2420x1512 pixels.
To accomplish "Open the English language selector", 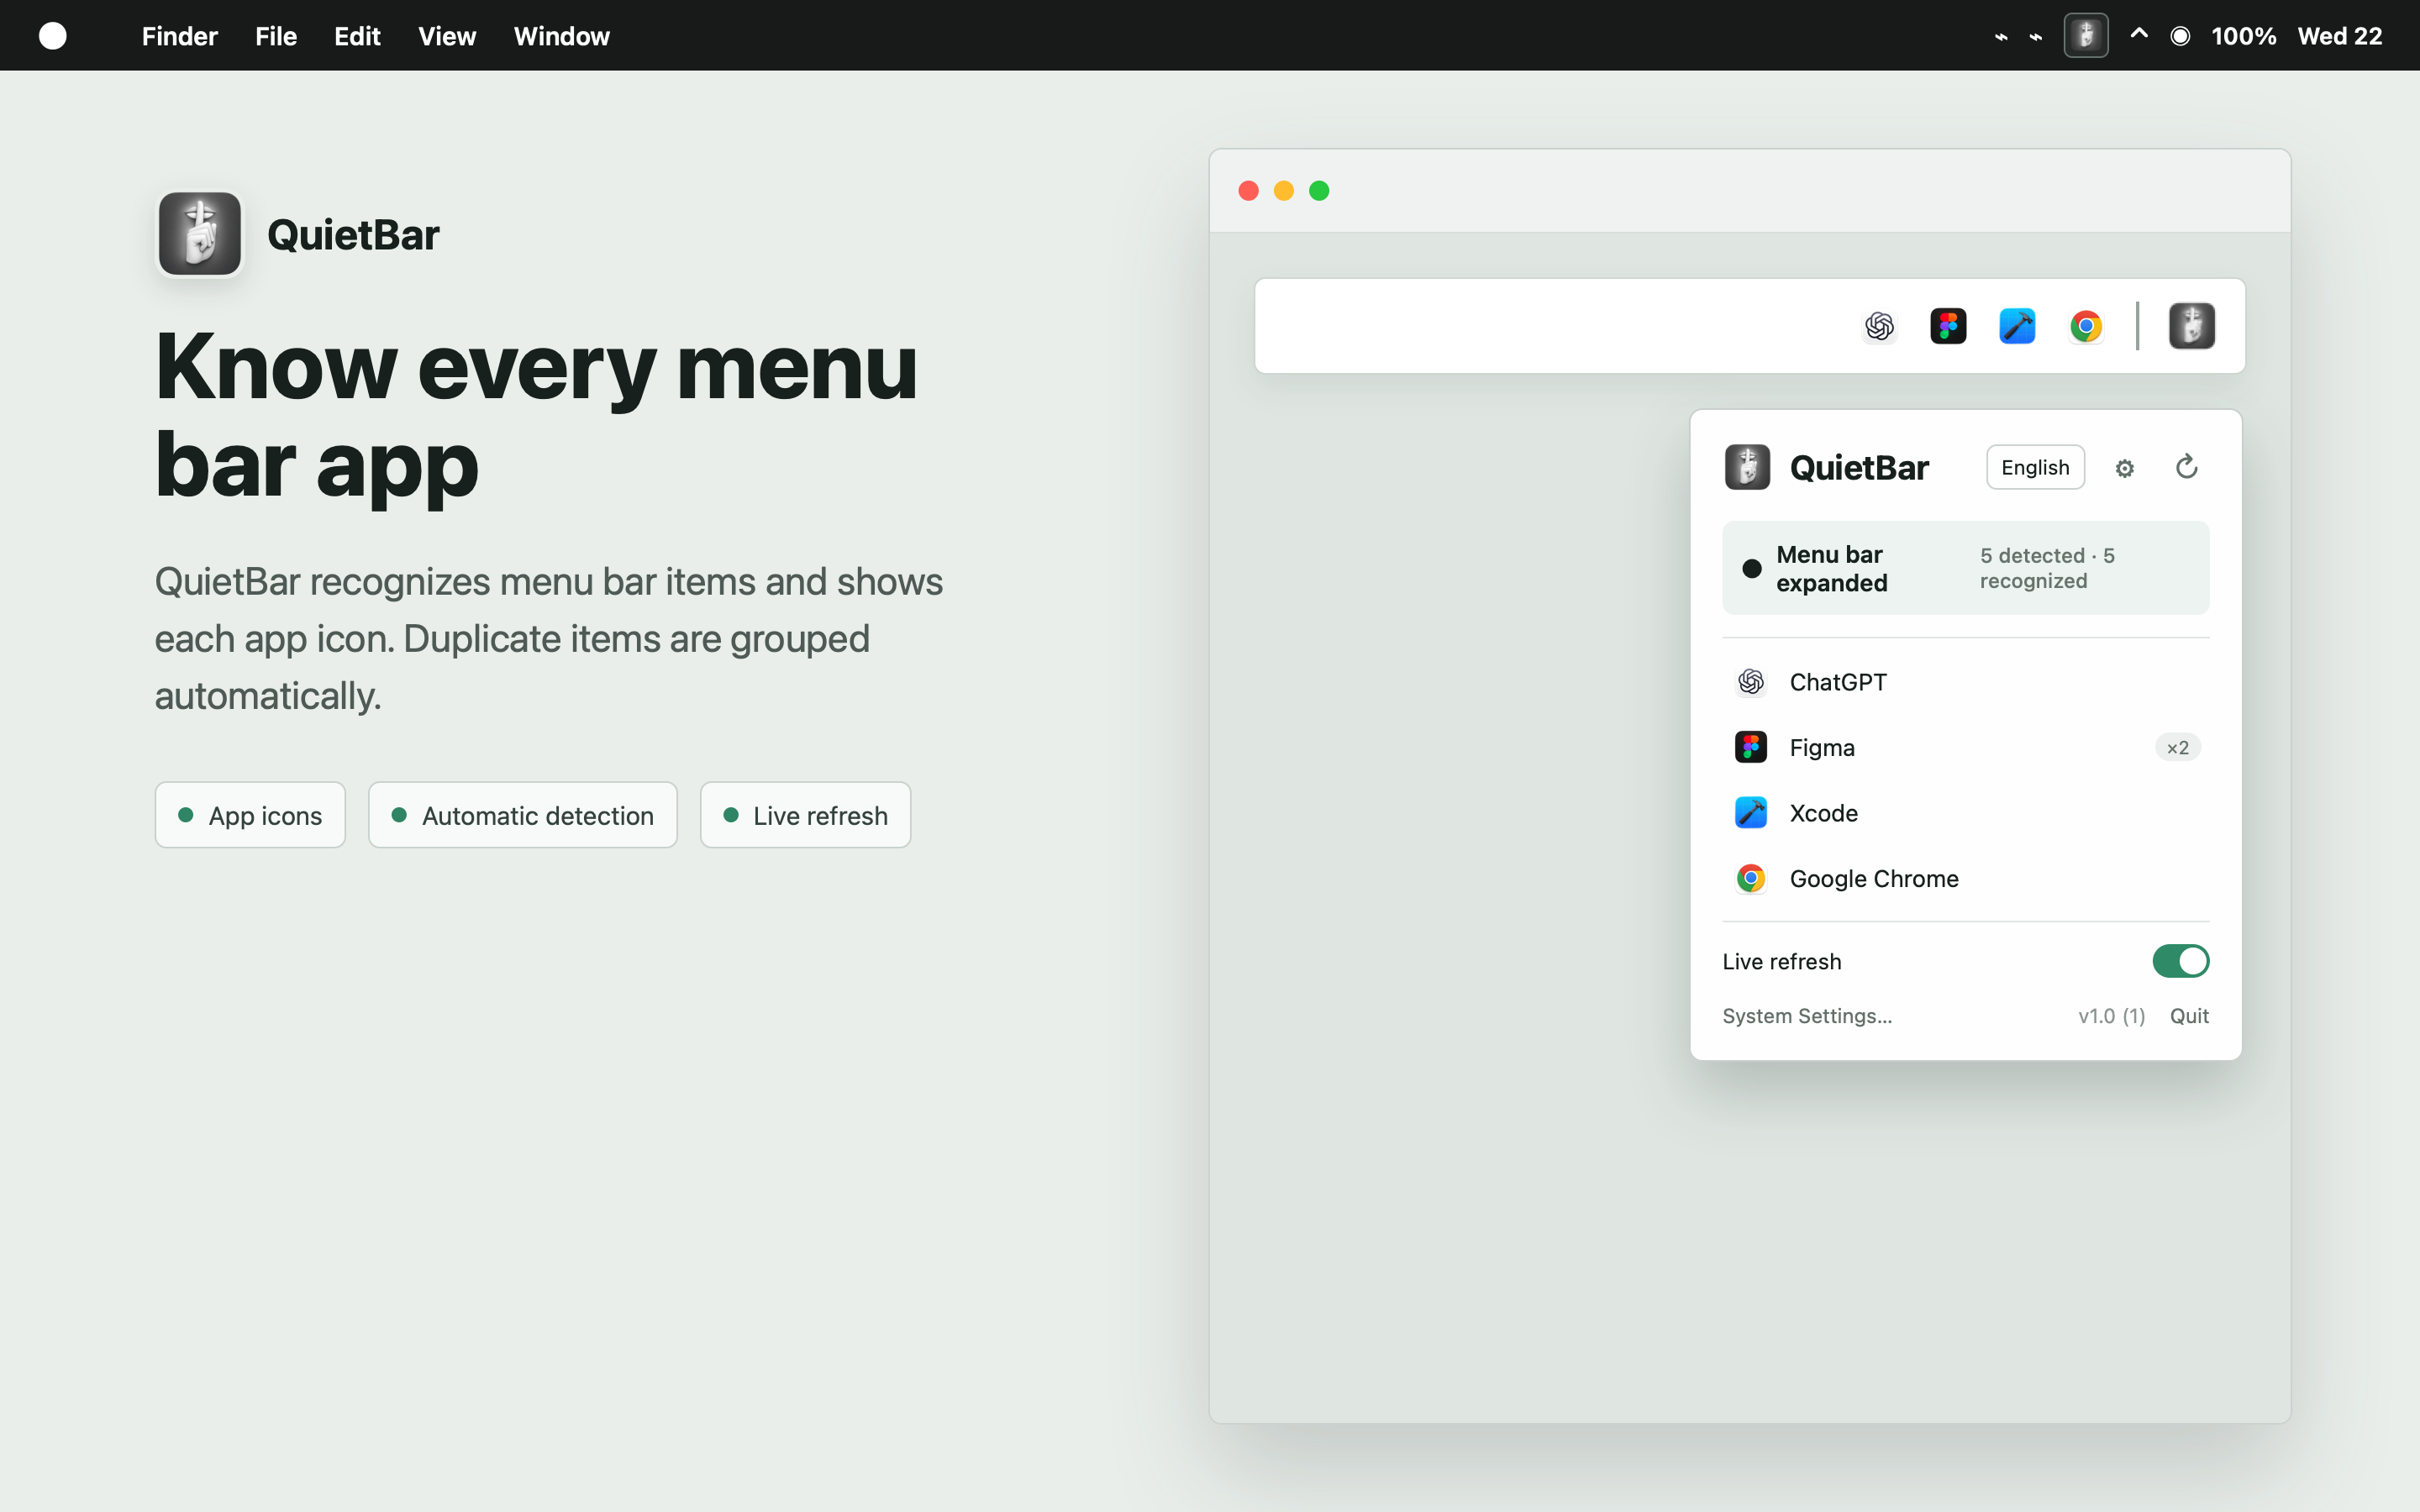I will (2035, 467).
